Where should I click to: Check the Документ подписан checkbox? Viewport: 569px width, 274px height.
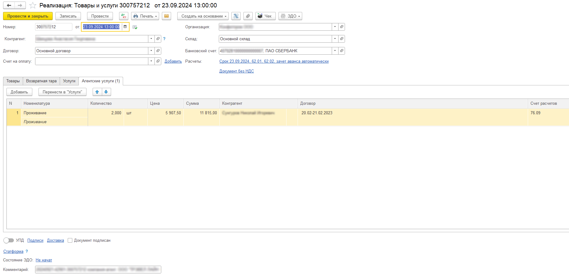pos(70,240)
